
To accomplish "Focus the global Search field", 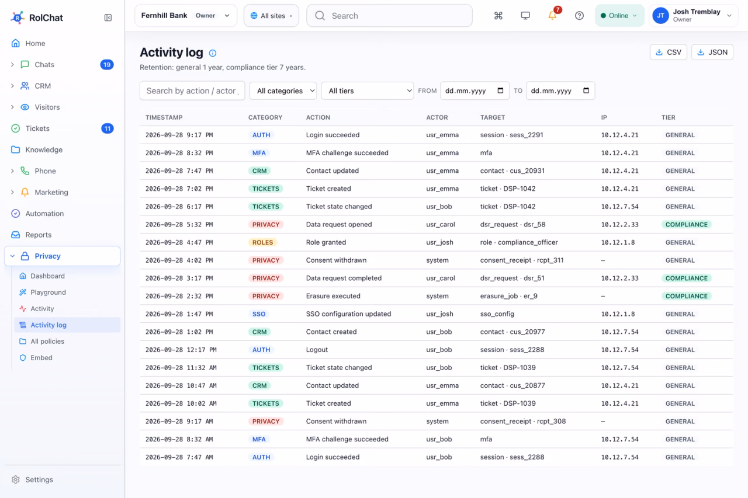I will [389, 16].
